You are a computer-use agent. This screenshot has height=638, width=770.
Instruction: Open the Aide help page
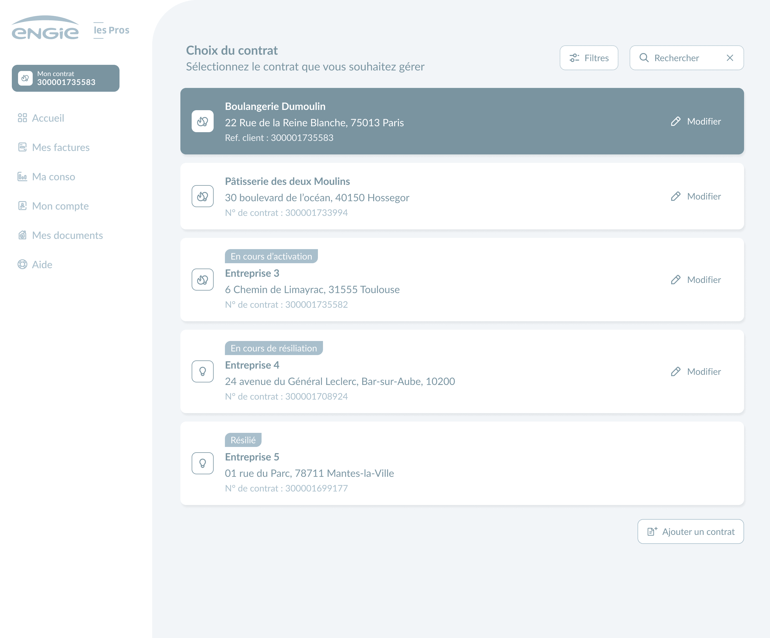pyautogui.click(x=42, y=265)
